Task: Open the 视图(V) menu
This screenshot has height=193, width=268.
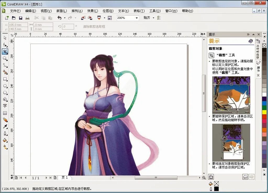Action: coord(46,11)
